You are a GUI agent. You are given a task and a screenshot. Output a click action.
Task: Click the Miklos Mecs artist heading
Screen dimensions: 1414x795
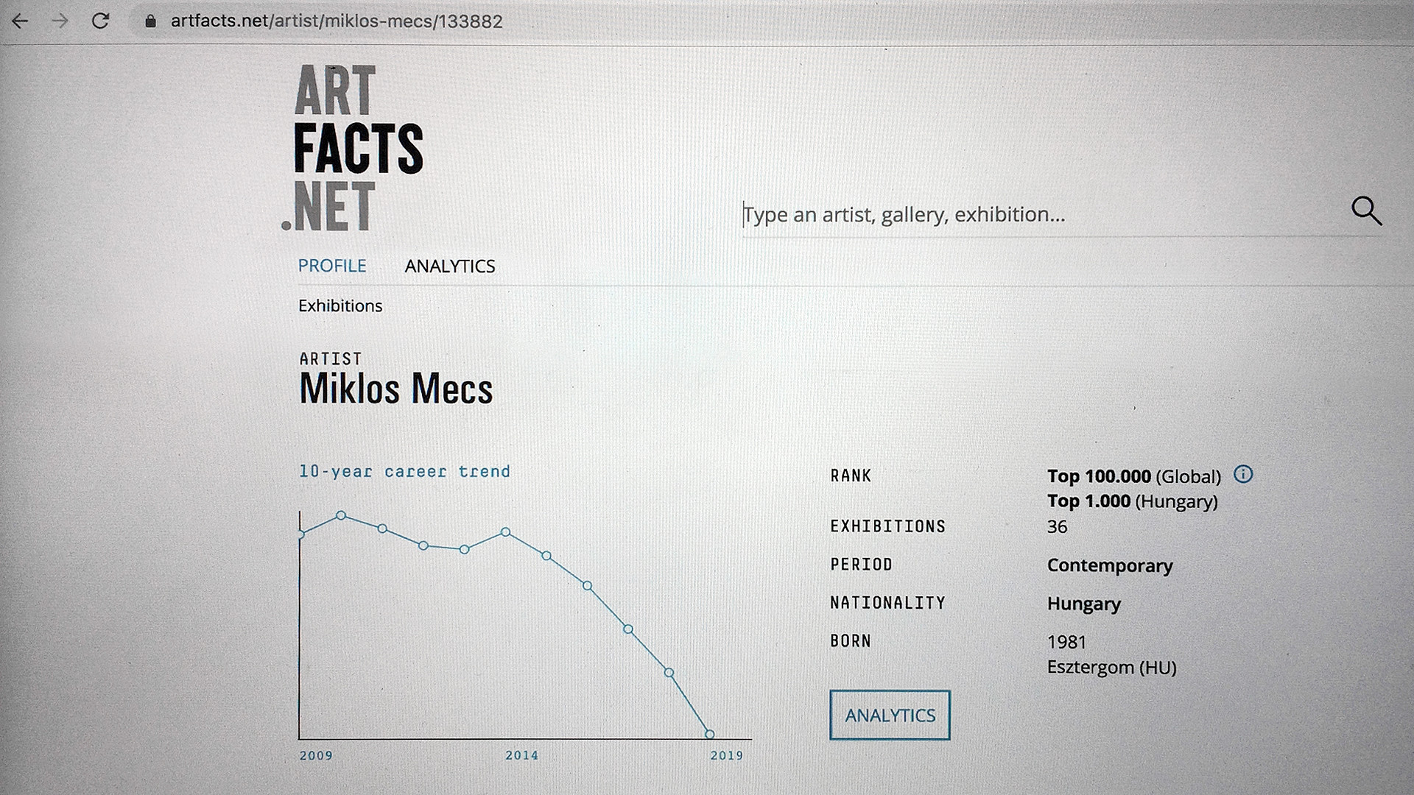coord(395,389)
